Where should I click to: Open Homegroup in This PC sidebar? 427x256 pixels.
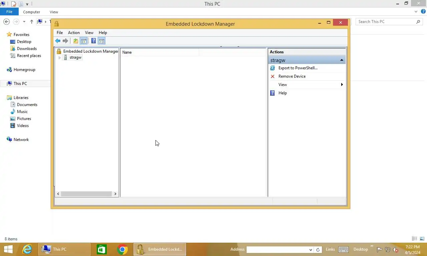coord(24,70)
